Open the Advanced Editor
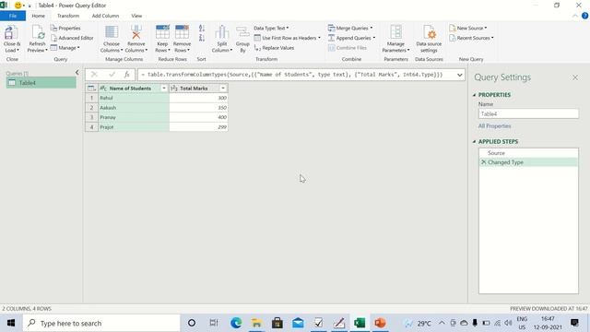The height and width of the screenshot is (332, 590). click(72, 38)
